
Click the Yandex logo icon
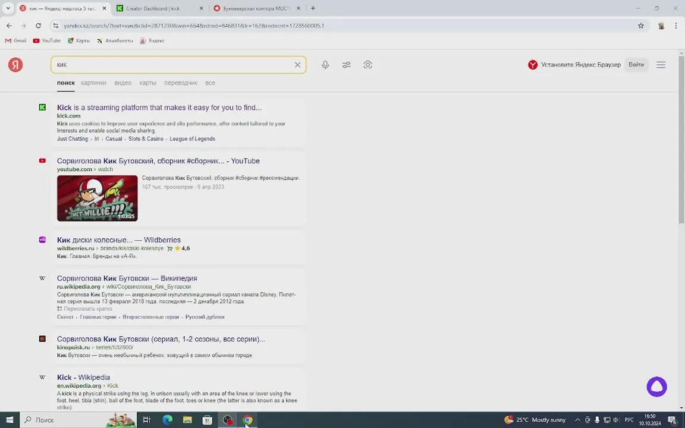[x=15, y=65]
